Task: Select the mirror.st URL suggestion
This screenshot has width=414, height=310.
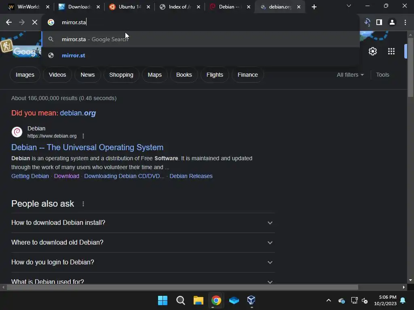Action: coord(201,55)
